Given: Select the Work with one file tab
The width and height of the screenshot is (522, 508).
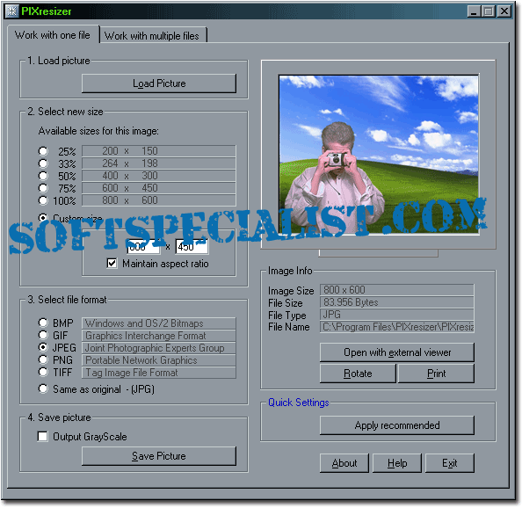Looking at the screenshot, I should point(54,35).
